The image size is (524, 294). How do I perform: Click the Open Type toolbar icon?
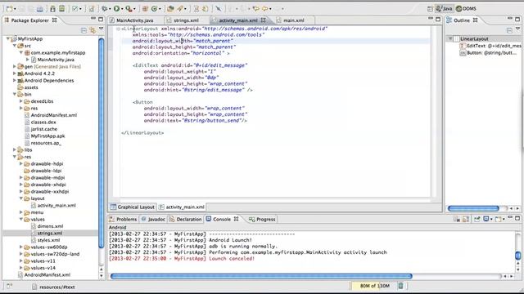170,9
